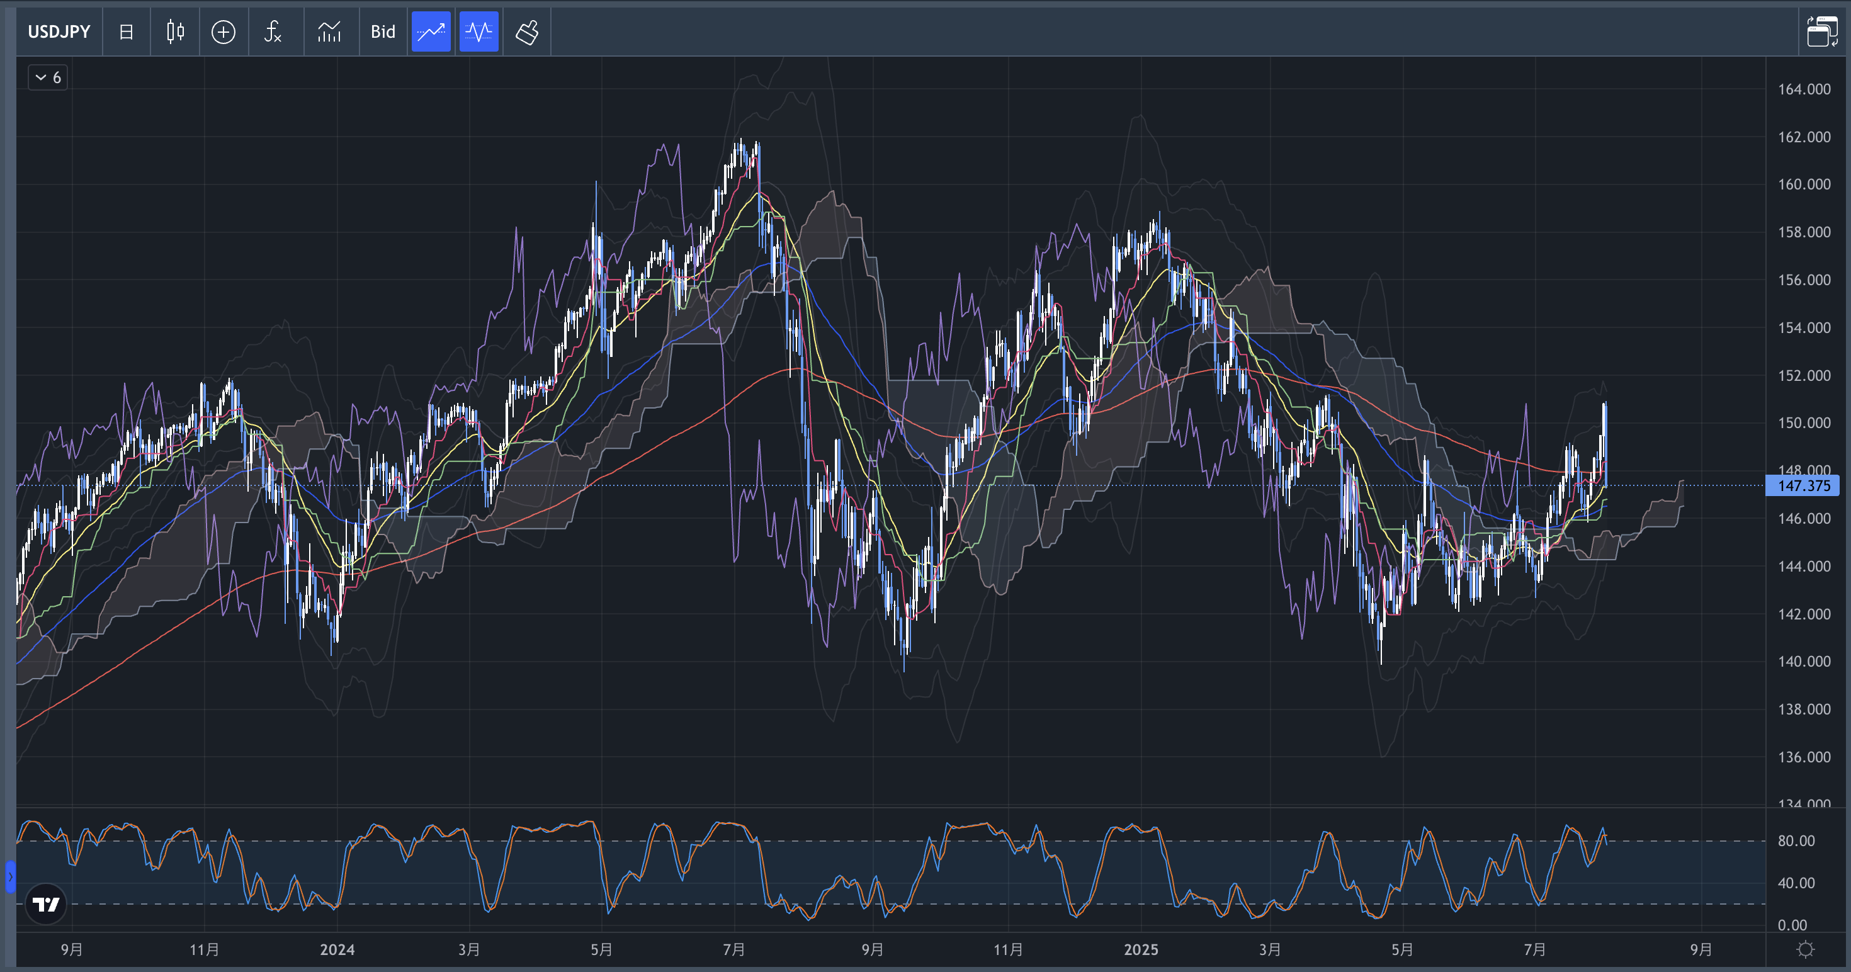Select the 140.000 price axis label

pos(1804,661)
